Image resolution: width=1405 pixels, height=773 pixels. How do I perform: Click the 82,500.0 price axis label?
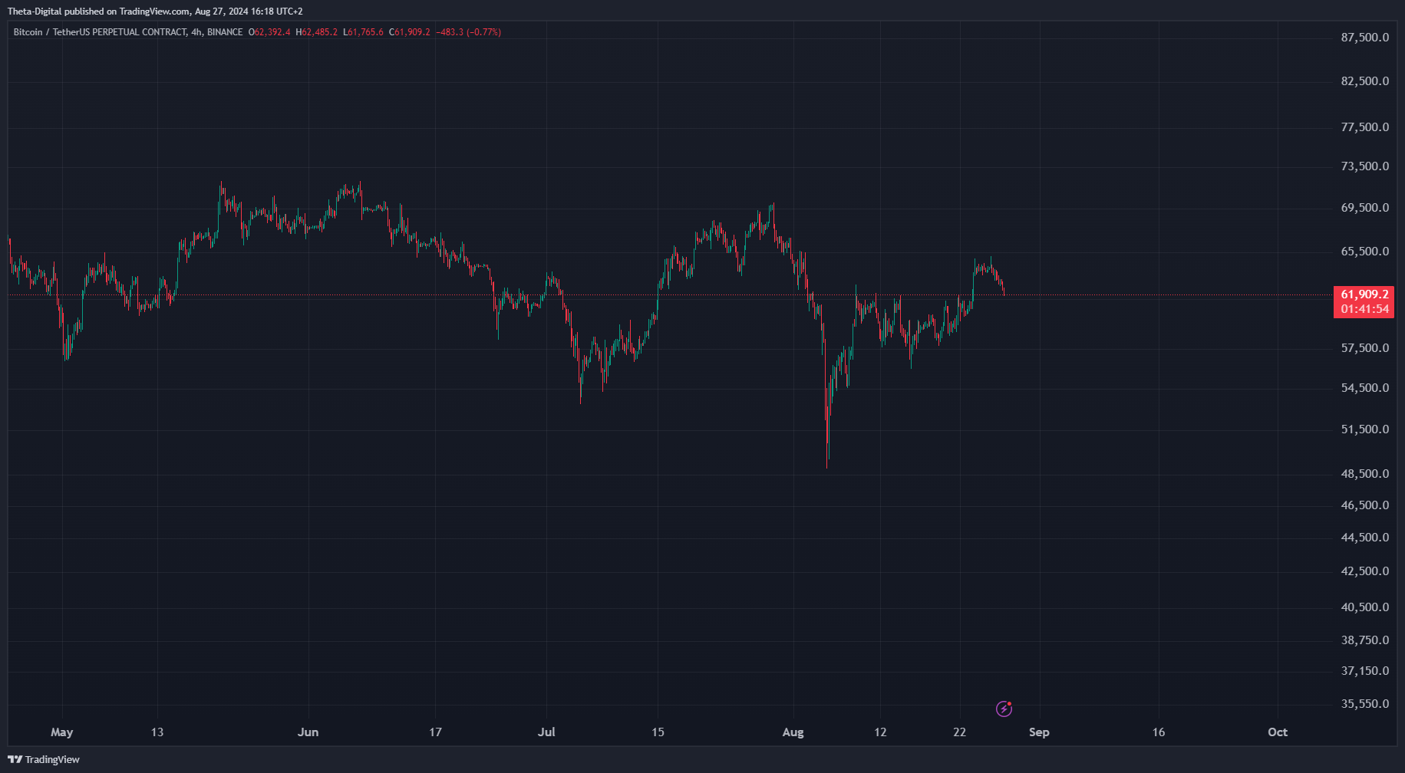pyautogui.click(x=1364, y=81)
